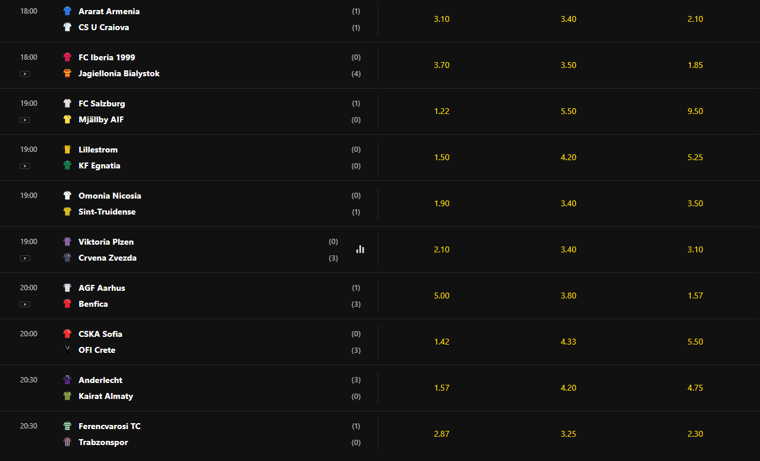Click live stream icon for AGF Aarhus match

pyautogui.click(x=25, y=304)
